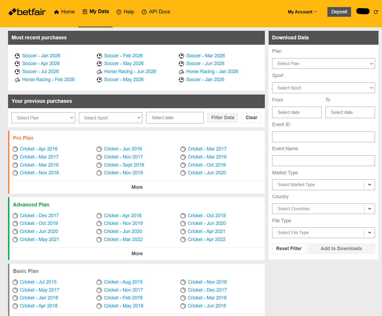Screen dimensions: 382x316
Task: Click the horse icon beside Horse Racing - Feb 2026
Action: (17, 80)
